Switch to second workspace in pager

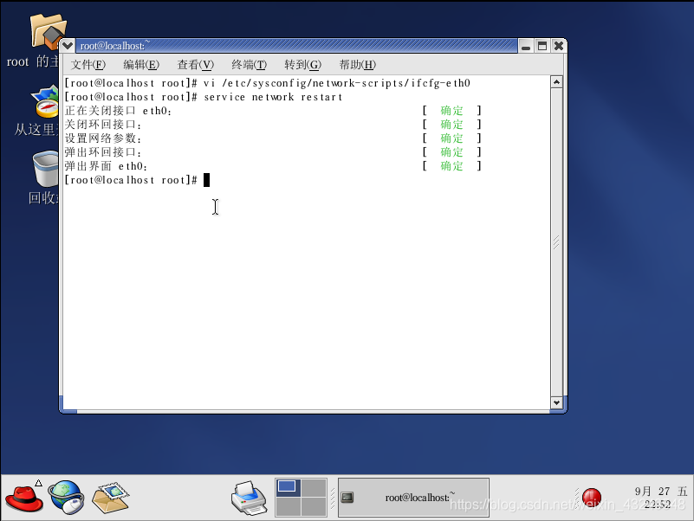coord(314,487)
